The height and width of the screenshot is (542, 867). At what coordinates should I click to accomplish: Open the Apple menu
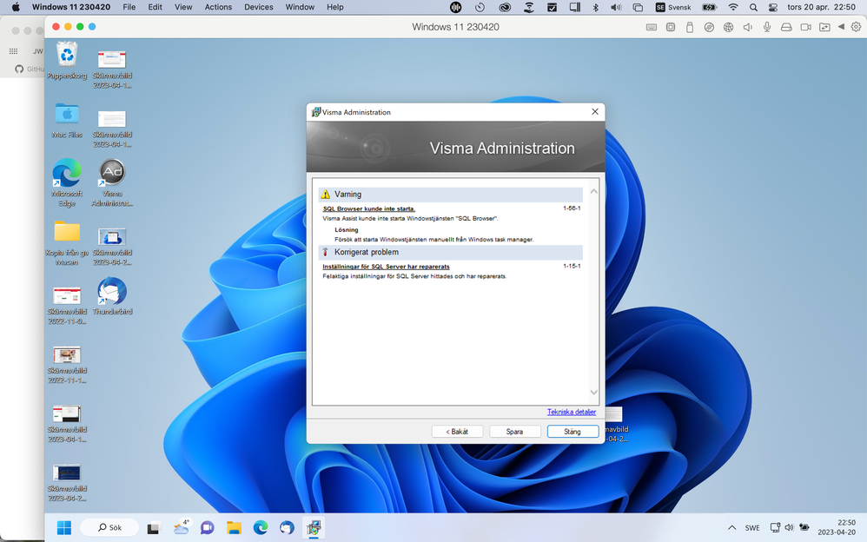(x=16, y=7)
